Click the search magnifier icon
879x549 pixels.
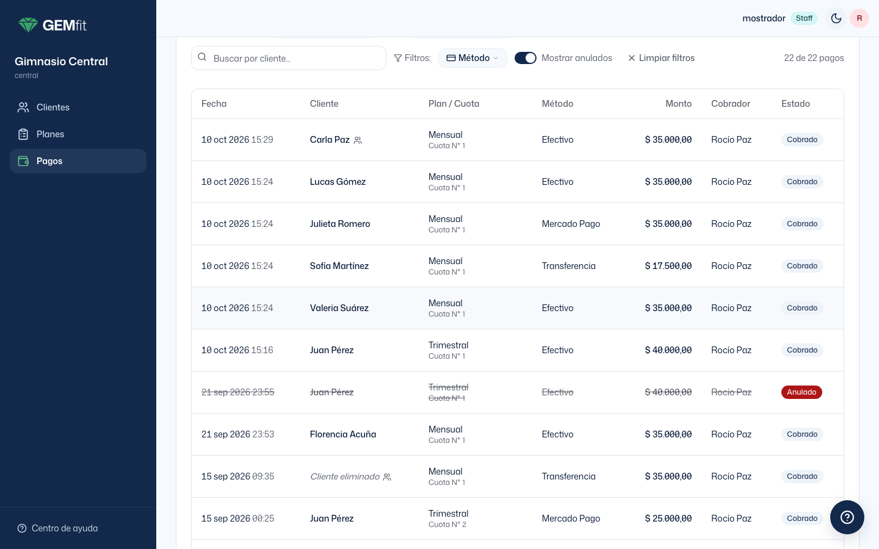point(202,57)
